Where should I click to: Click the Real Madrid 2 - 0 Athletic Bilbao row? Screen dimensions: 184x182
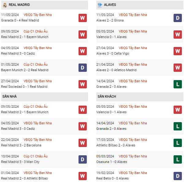click(25, 178)
